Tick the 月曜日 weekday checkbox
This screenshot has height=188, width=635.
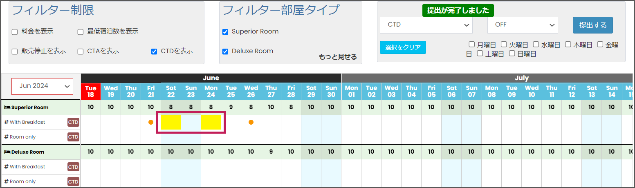472,44
